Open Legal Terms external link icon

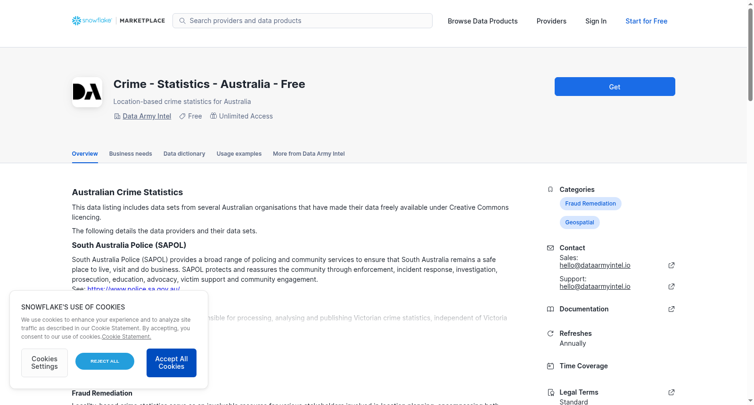coord(672,392)
